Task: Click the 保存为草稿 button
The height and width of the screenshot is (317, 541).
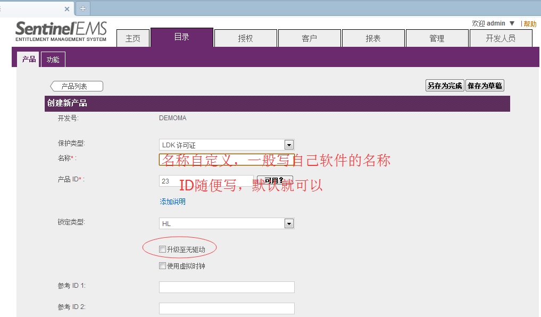Action: tap(485, 86)
